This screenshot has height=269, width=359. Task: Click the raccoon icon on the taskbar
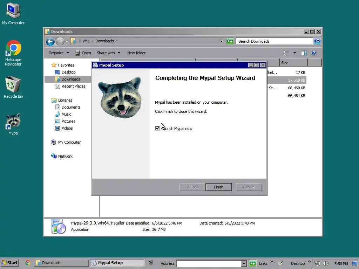point(151,263)
